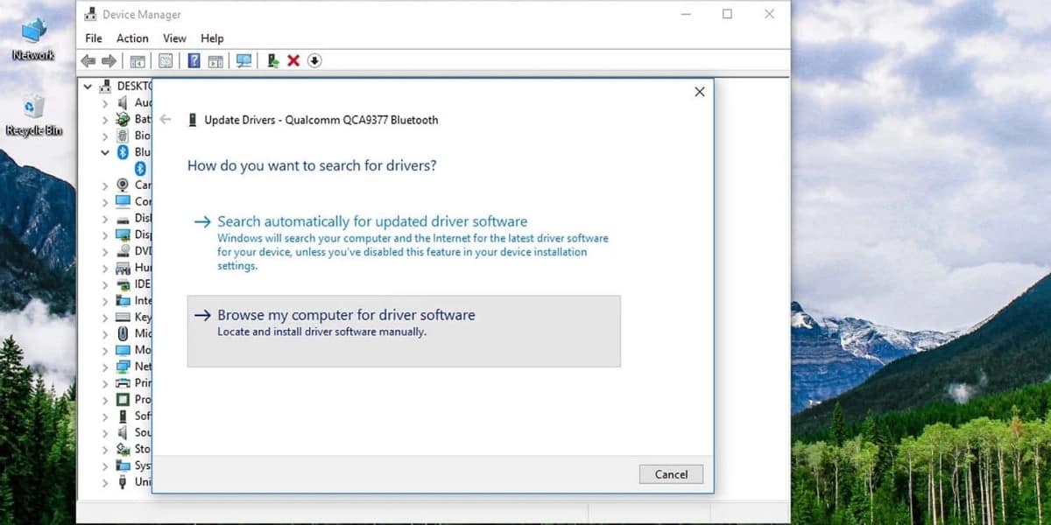1051x525 pixels.
Task: Open the View menu
Action: coord(173,38)
